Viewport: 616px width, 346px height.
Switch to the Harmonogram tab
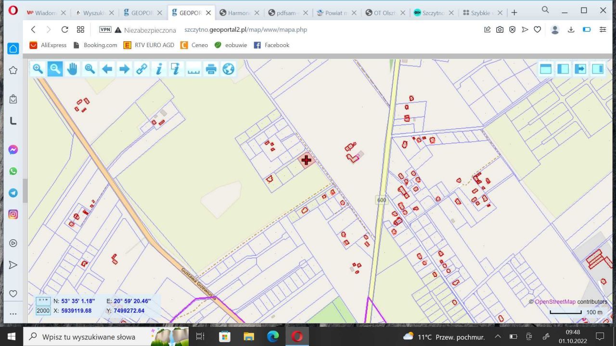point(235,13)
